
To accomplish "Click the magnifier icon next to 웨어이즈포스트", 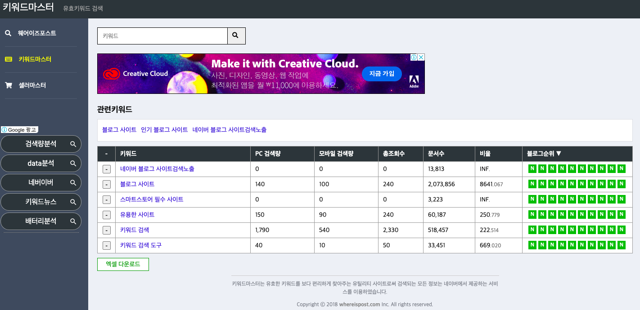I will click(x=8, y=33).
